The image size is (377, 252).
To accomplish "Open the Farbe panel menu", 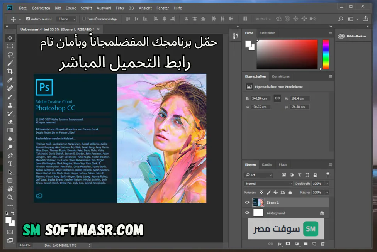I will click(330, 33).
